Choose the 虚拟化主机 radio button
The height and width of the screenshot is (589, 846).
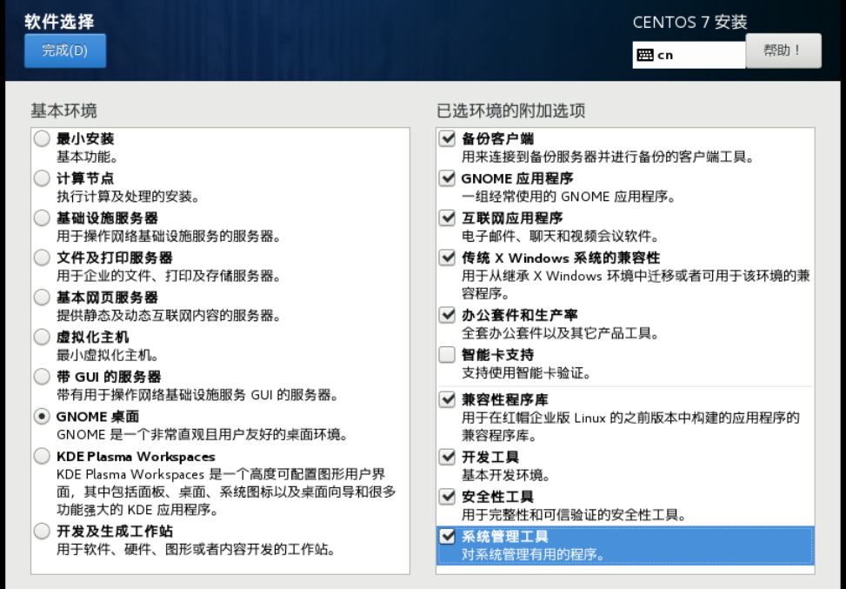[x=42, y=337]
